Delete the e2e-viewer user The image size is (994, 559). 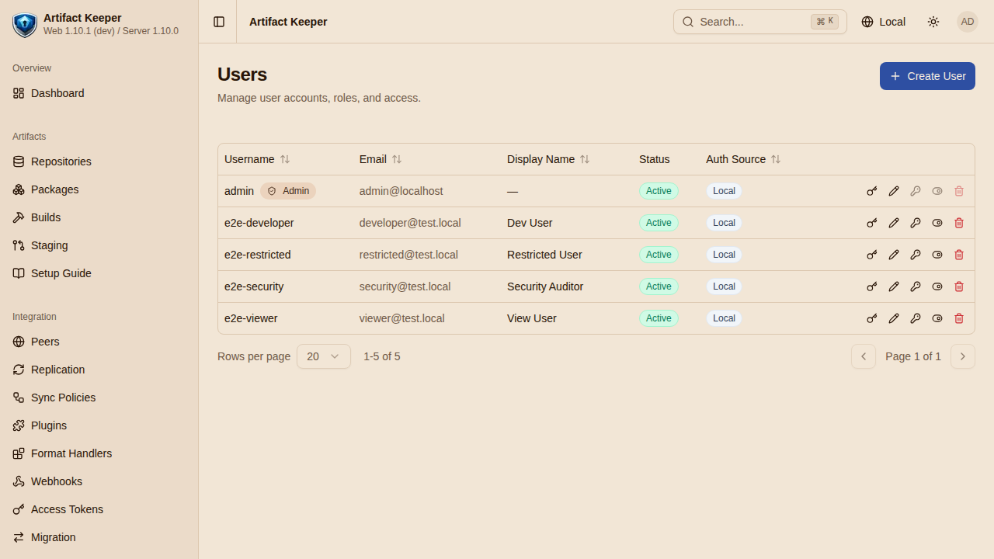pos(959,318)
